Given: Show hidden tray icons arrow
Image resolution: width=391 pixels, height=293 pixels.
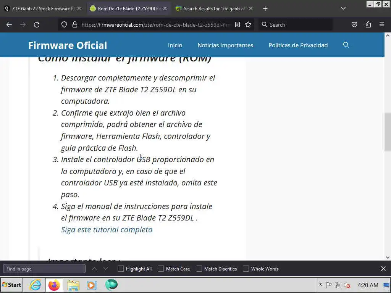Looking at the screenshot, I should point(320,285).
